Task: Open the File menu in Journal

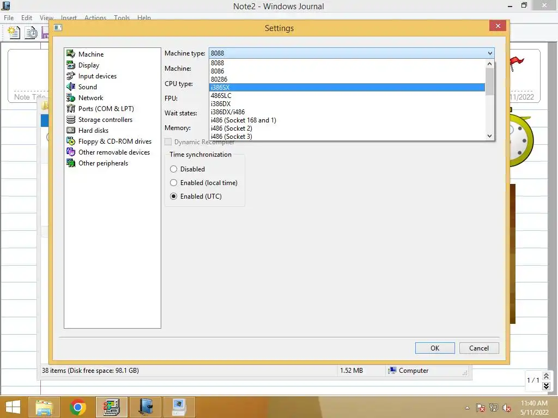Action: pos(9,18)
